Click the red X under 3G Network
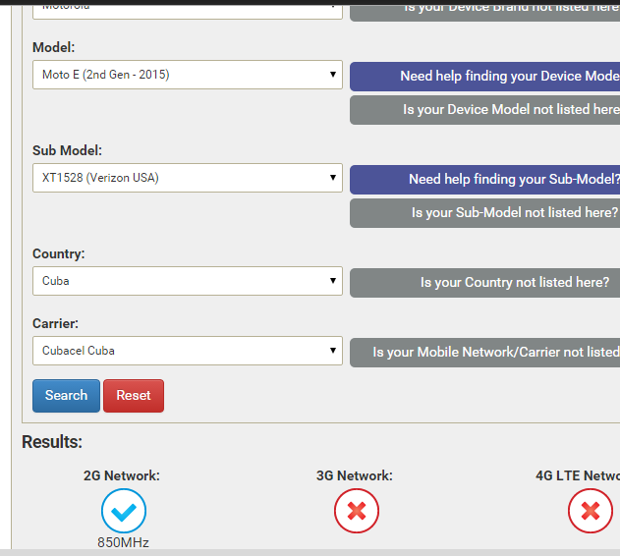 click(x=356, y=511)
